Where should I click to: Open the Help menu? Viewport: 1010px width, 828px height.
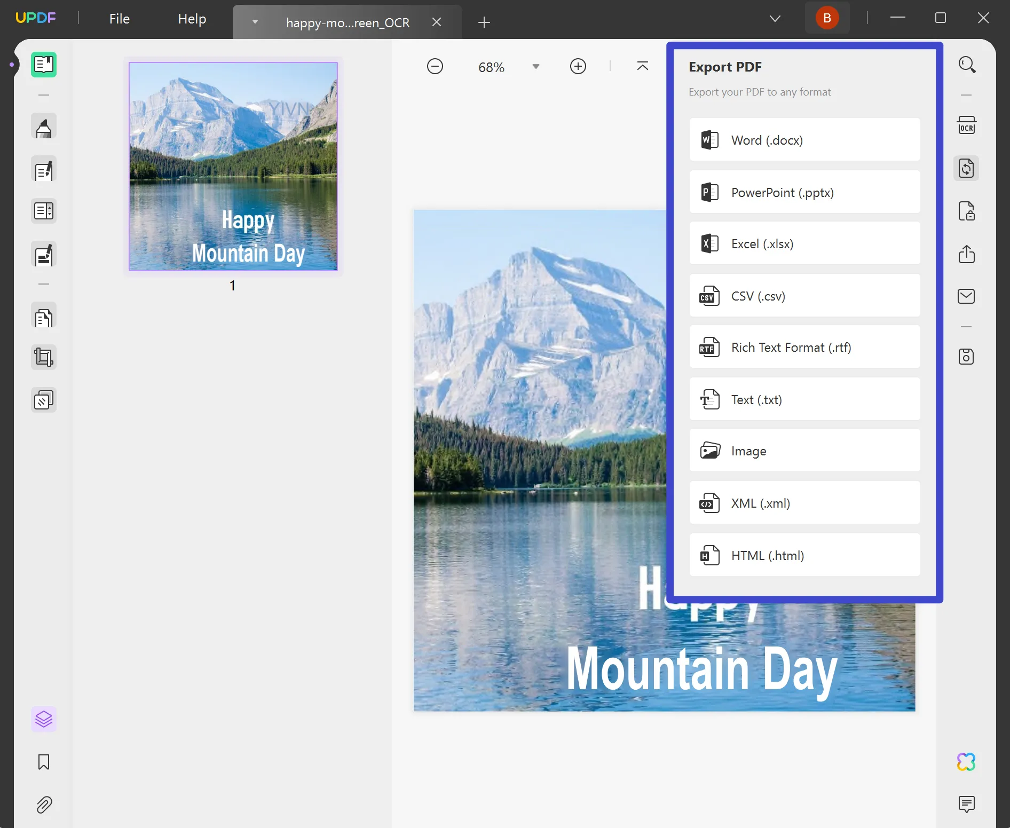[x=192, y=19]
